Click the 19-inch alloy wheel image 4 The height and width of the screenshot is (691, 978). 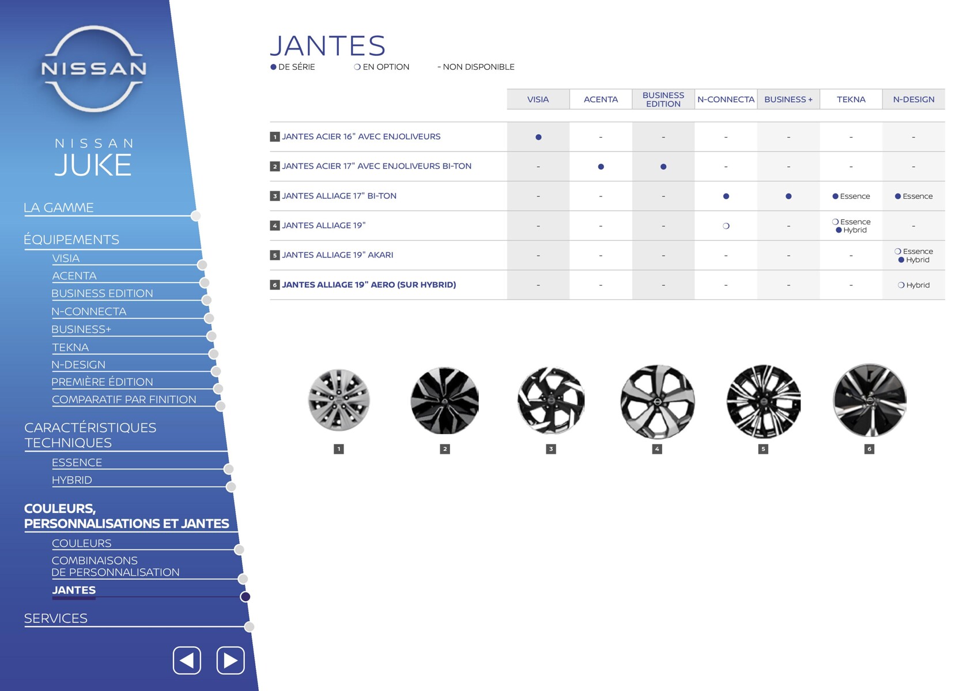(x=657, y=401)
